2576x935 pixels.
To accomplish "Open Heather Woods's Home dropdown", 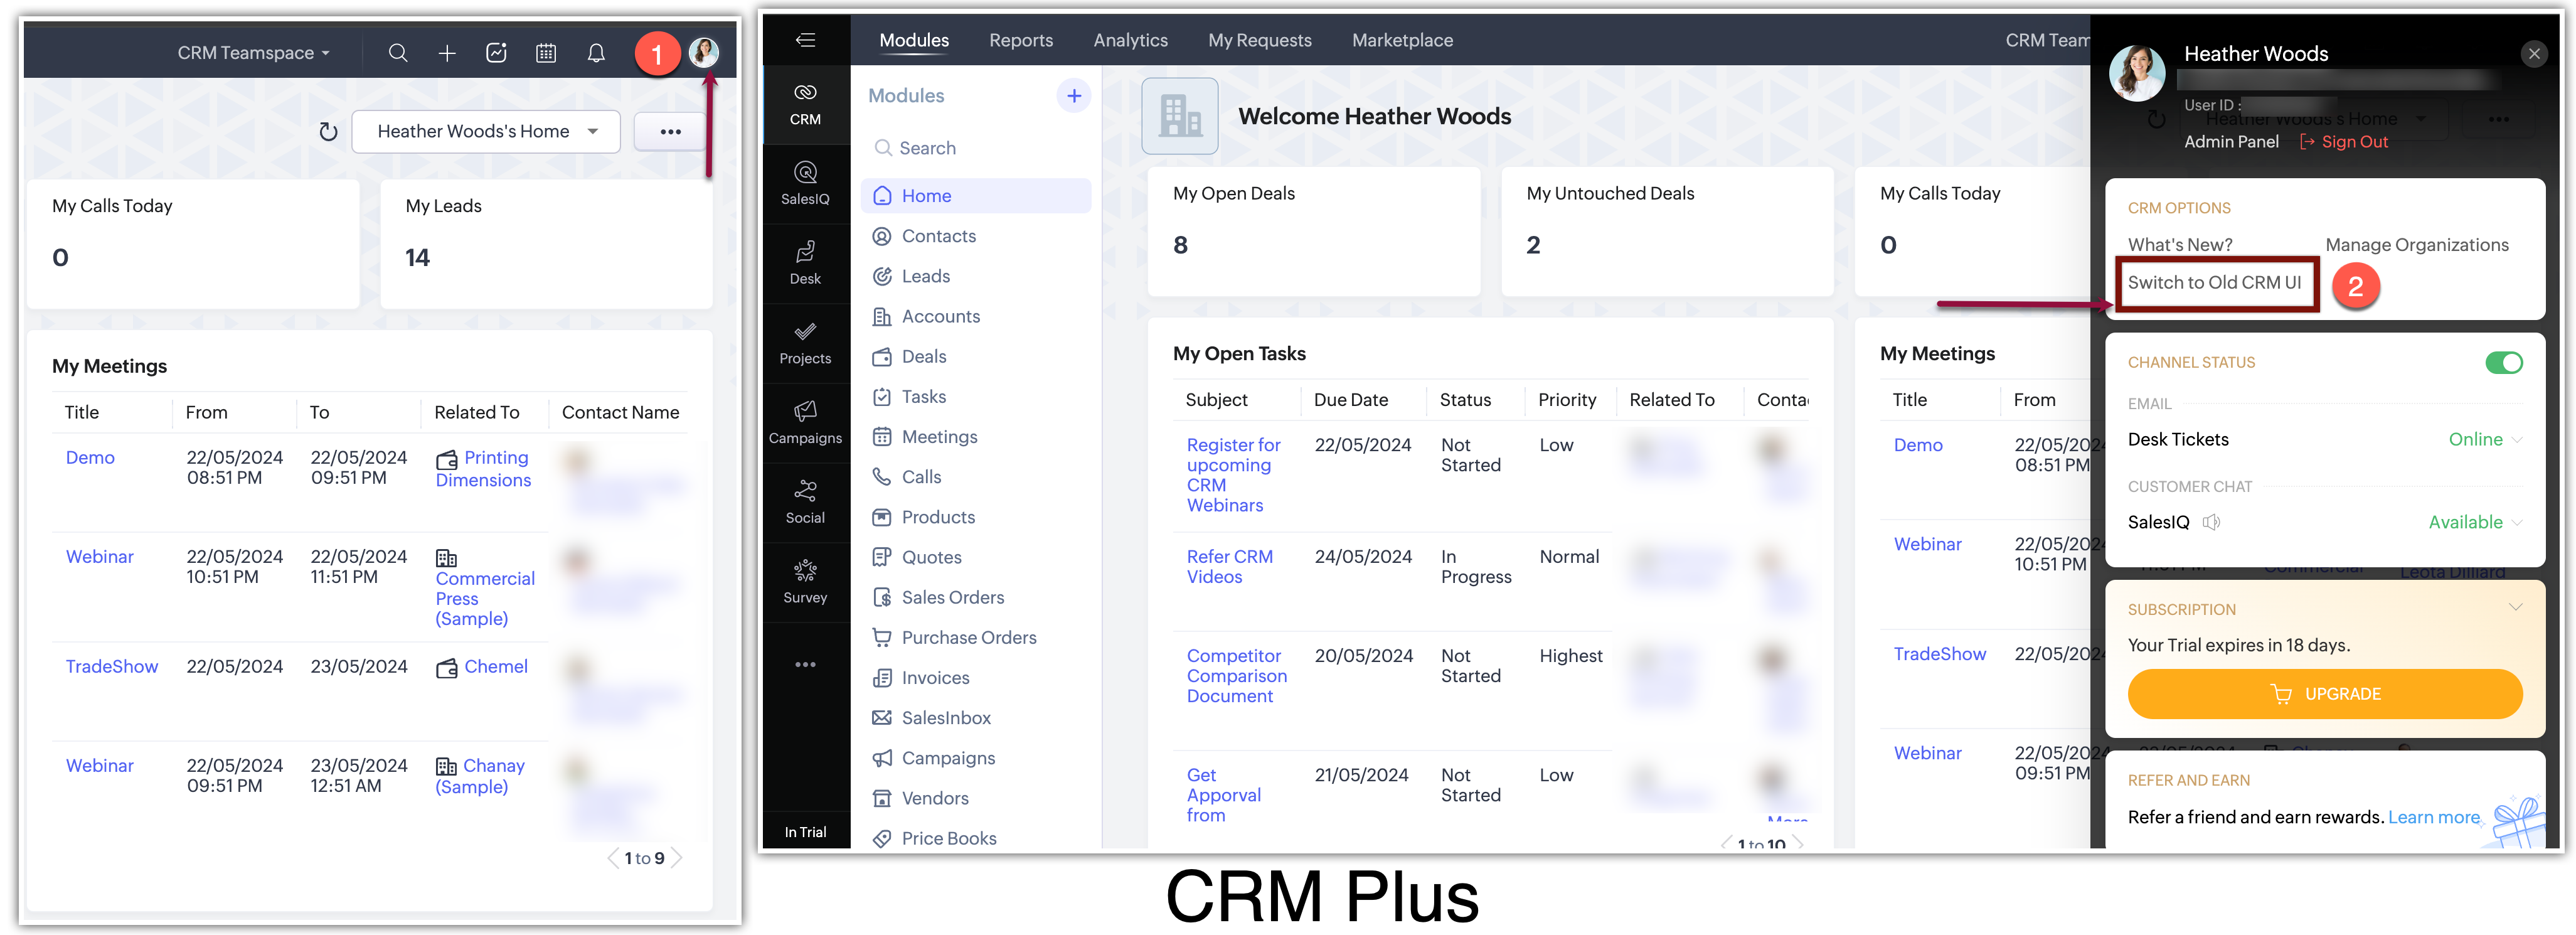I will 486,131.
